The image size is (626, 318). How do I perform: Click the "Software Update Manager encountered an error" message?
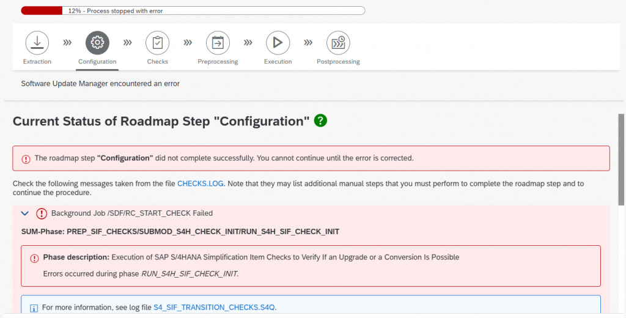tap(100, 83)
